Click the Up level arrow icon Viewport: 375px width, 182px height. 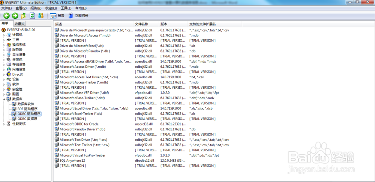click(23, 16)
